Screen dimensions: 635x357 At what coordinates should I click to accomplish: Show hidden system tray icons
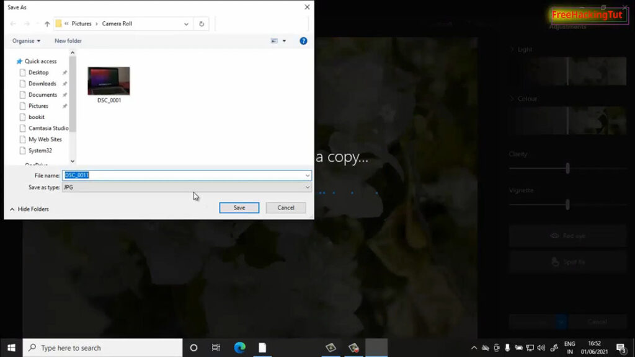(x=474, y=348)
